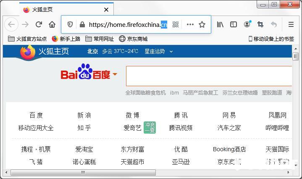The width and height of the screenshot is (302, 179).
Task: Toggle the sidebar panel icon
Action: (x=234, y=24)
